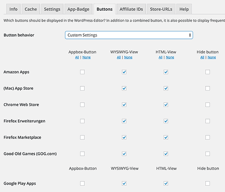Uncheck HTML-View for Chrome Web Store
Image resolution: width=225 pixels, height=192 pixels.
tap(166, 105)
